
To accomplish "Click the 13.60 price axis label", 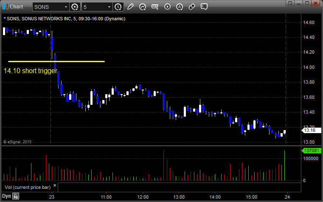I will pyautogui.click(x=309, y=97).
